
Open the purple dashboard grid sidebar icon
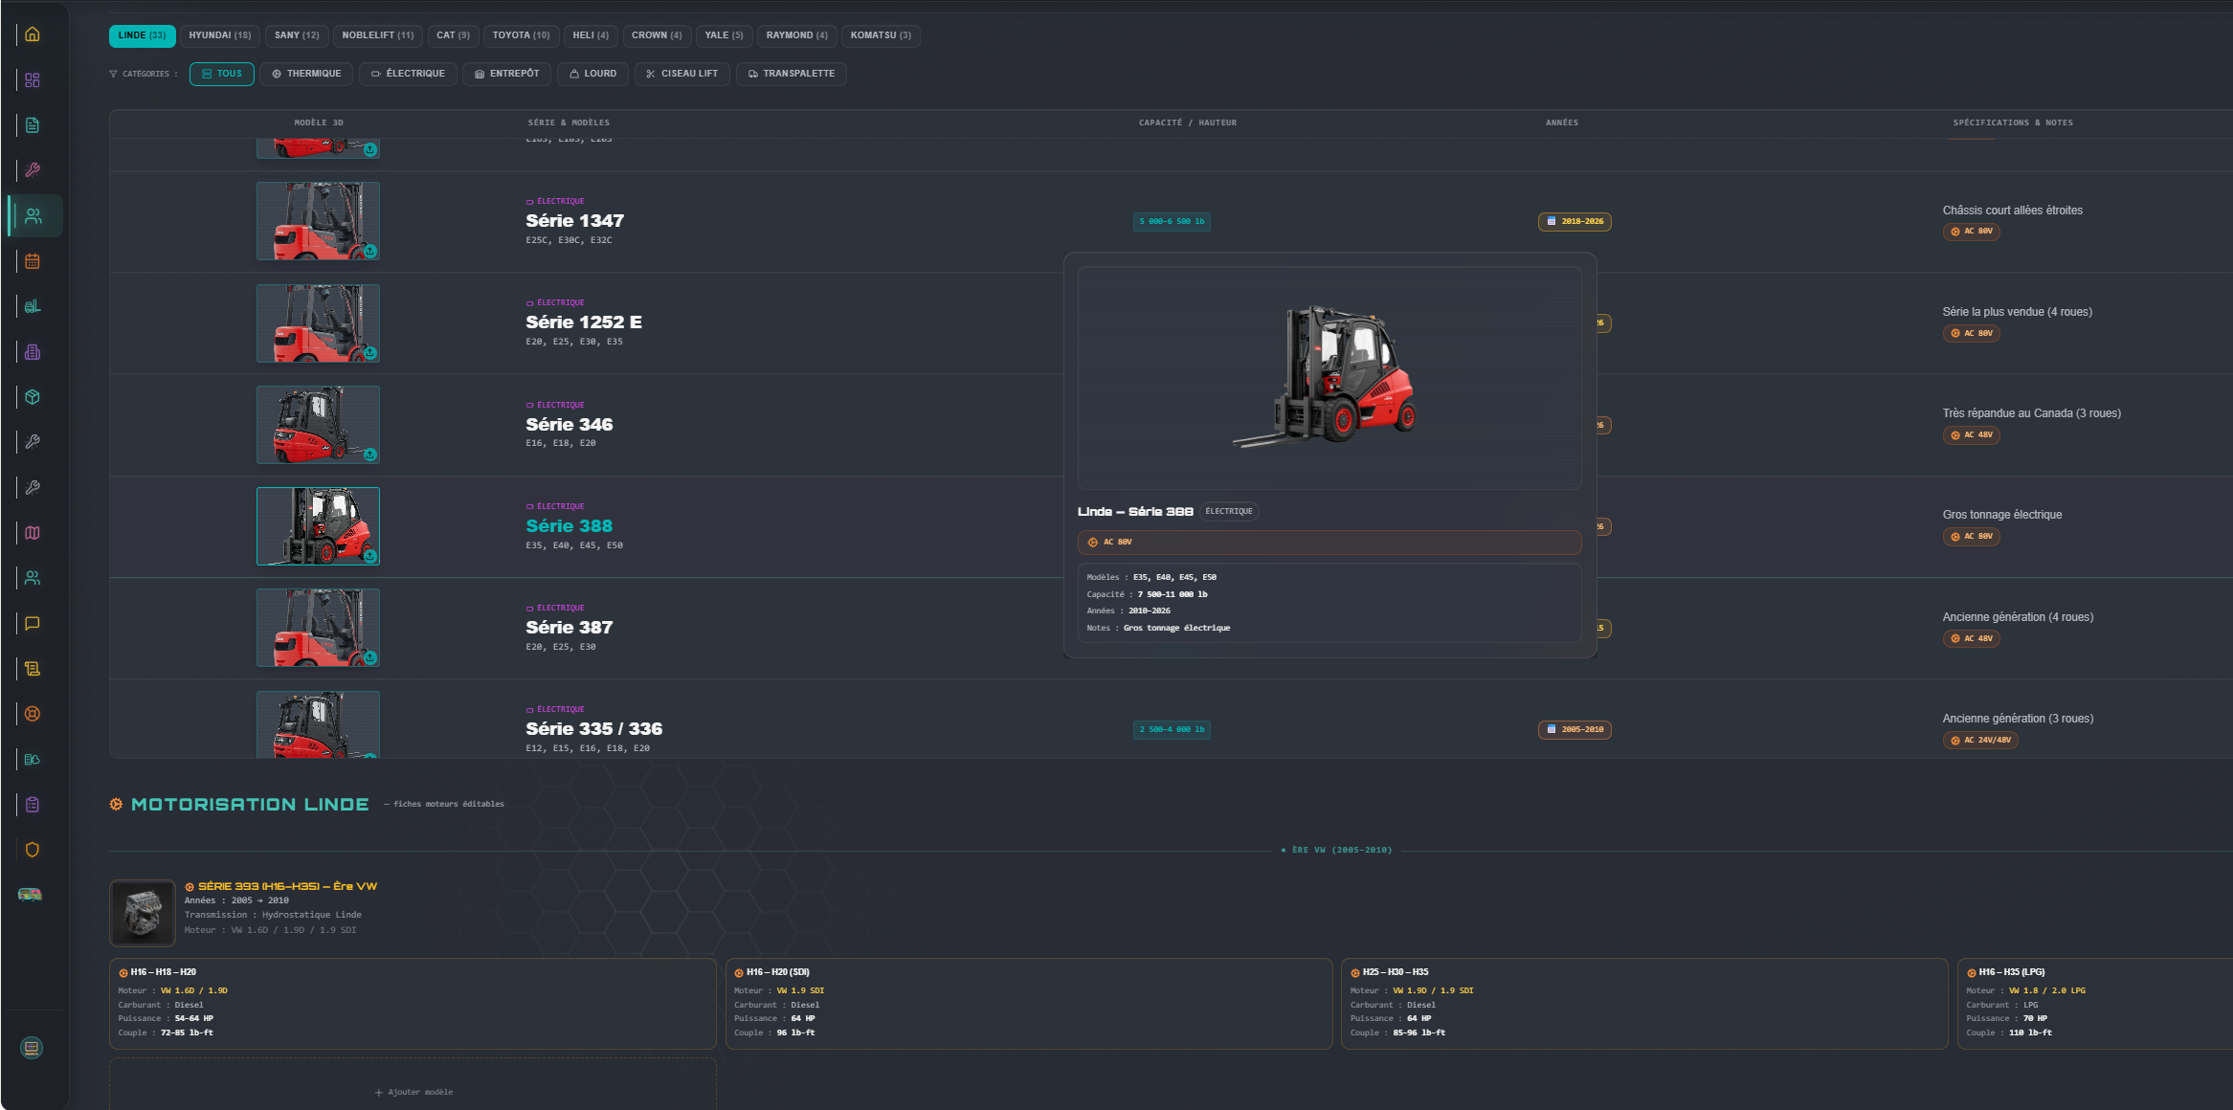tap(33, 80)
